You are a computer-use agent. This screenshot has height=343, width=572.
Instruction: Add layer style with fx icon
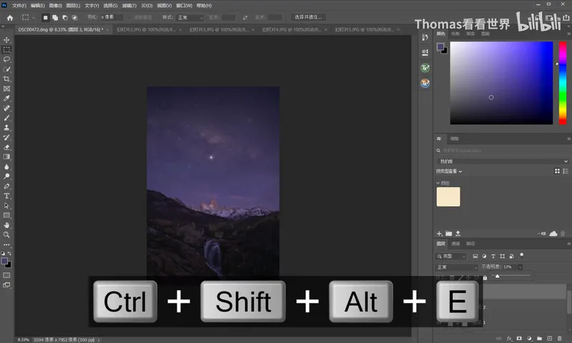coord(509,339)
